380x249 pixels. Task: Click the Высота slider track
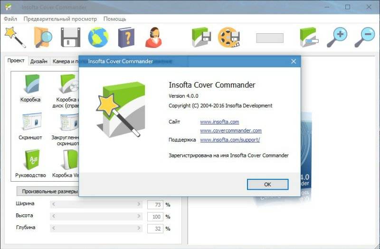96,216
